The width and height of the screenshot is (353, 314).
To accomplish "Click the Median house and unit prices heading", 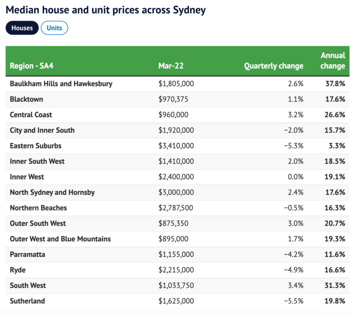I will pos(106,10).
